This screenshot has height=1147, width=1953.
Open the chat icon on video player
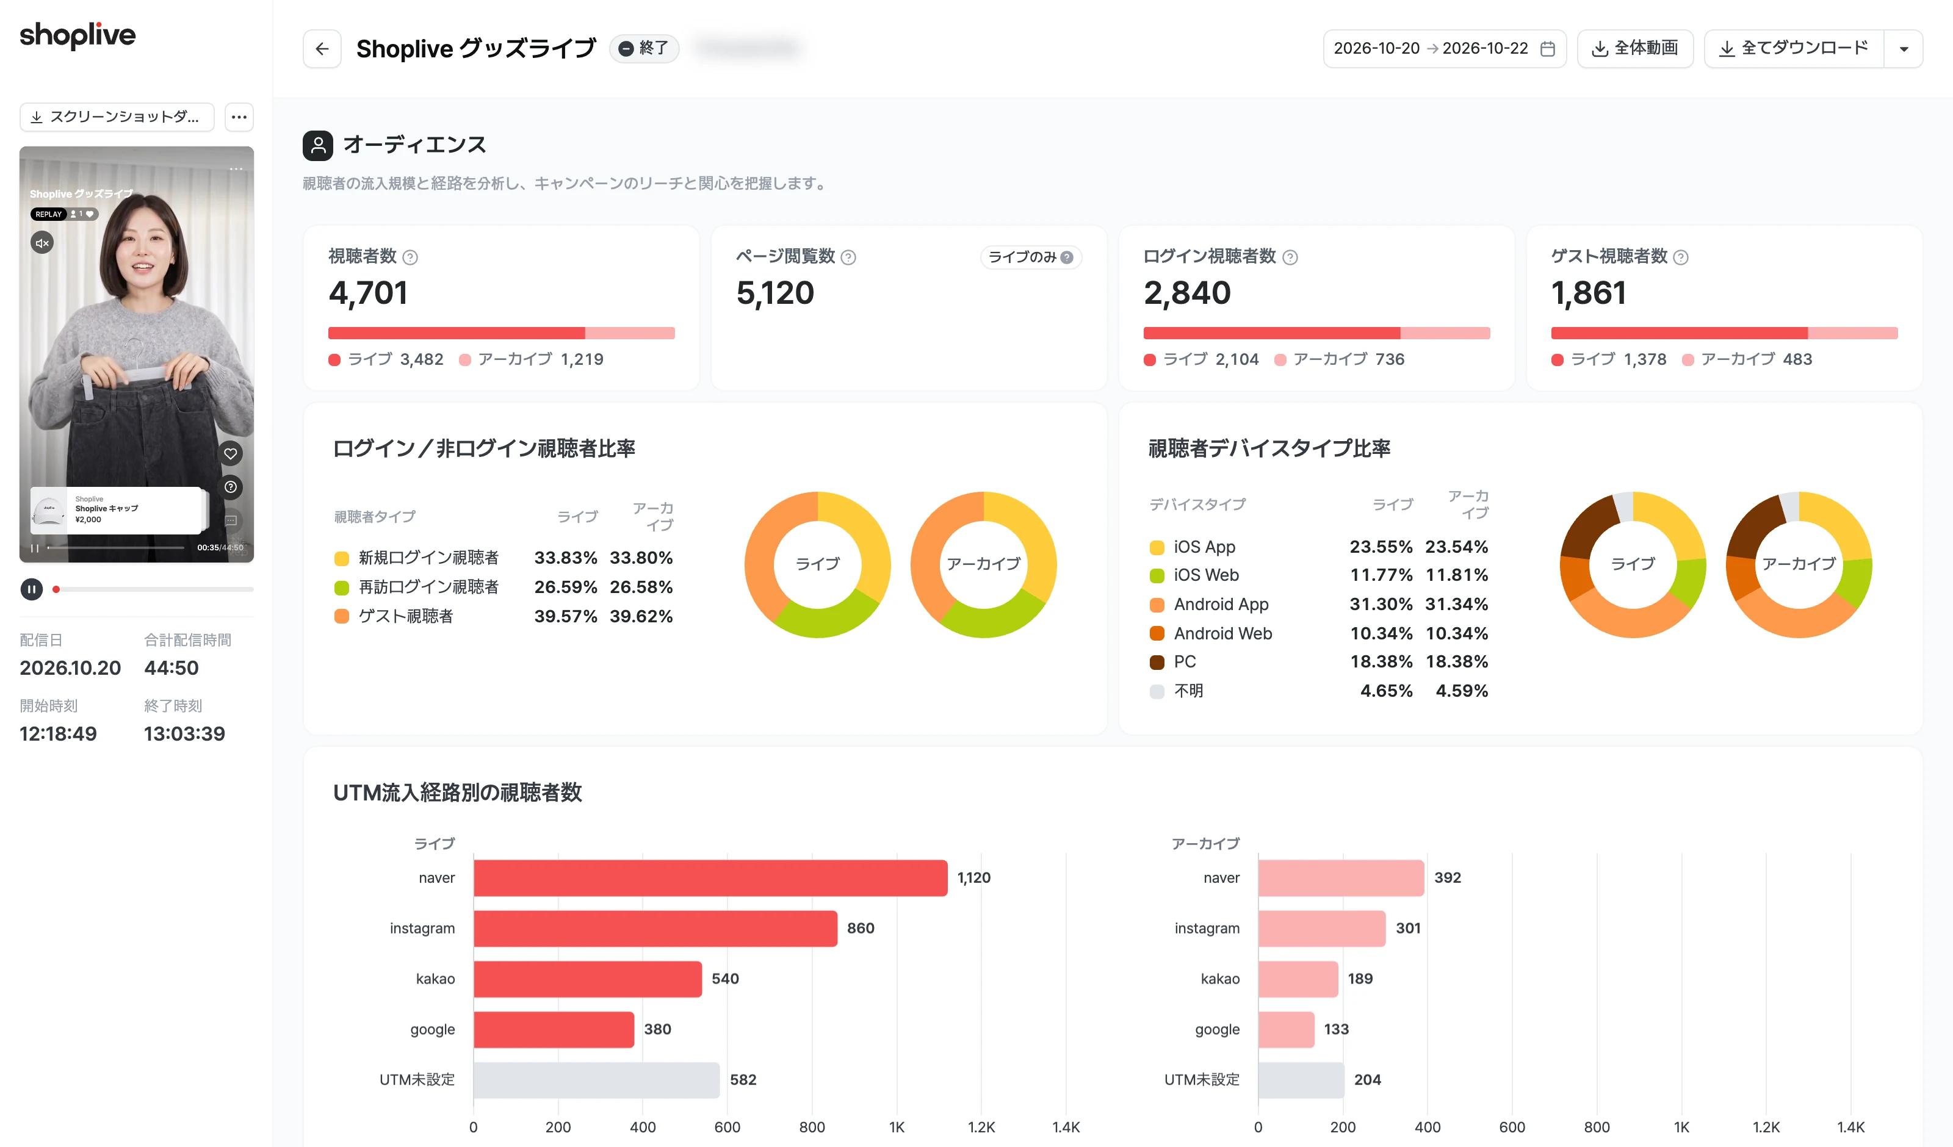[x=230, y=520]
